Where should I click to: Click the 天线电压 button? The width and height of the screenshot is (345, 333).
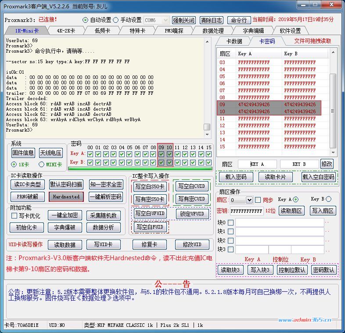[x=50, y=153]
